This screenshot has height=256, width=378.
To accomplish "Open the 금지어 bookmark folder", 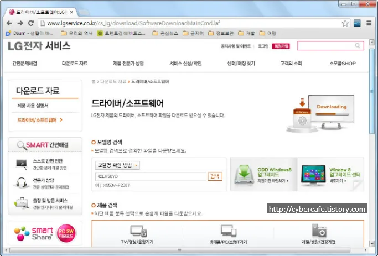I will 193,33.
